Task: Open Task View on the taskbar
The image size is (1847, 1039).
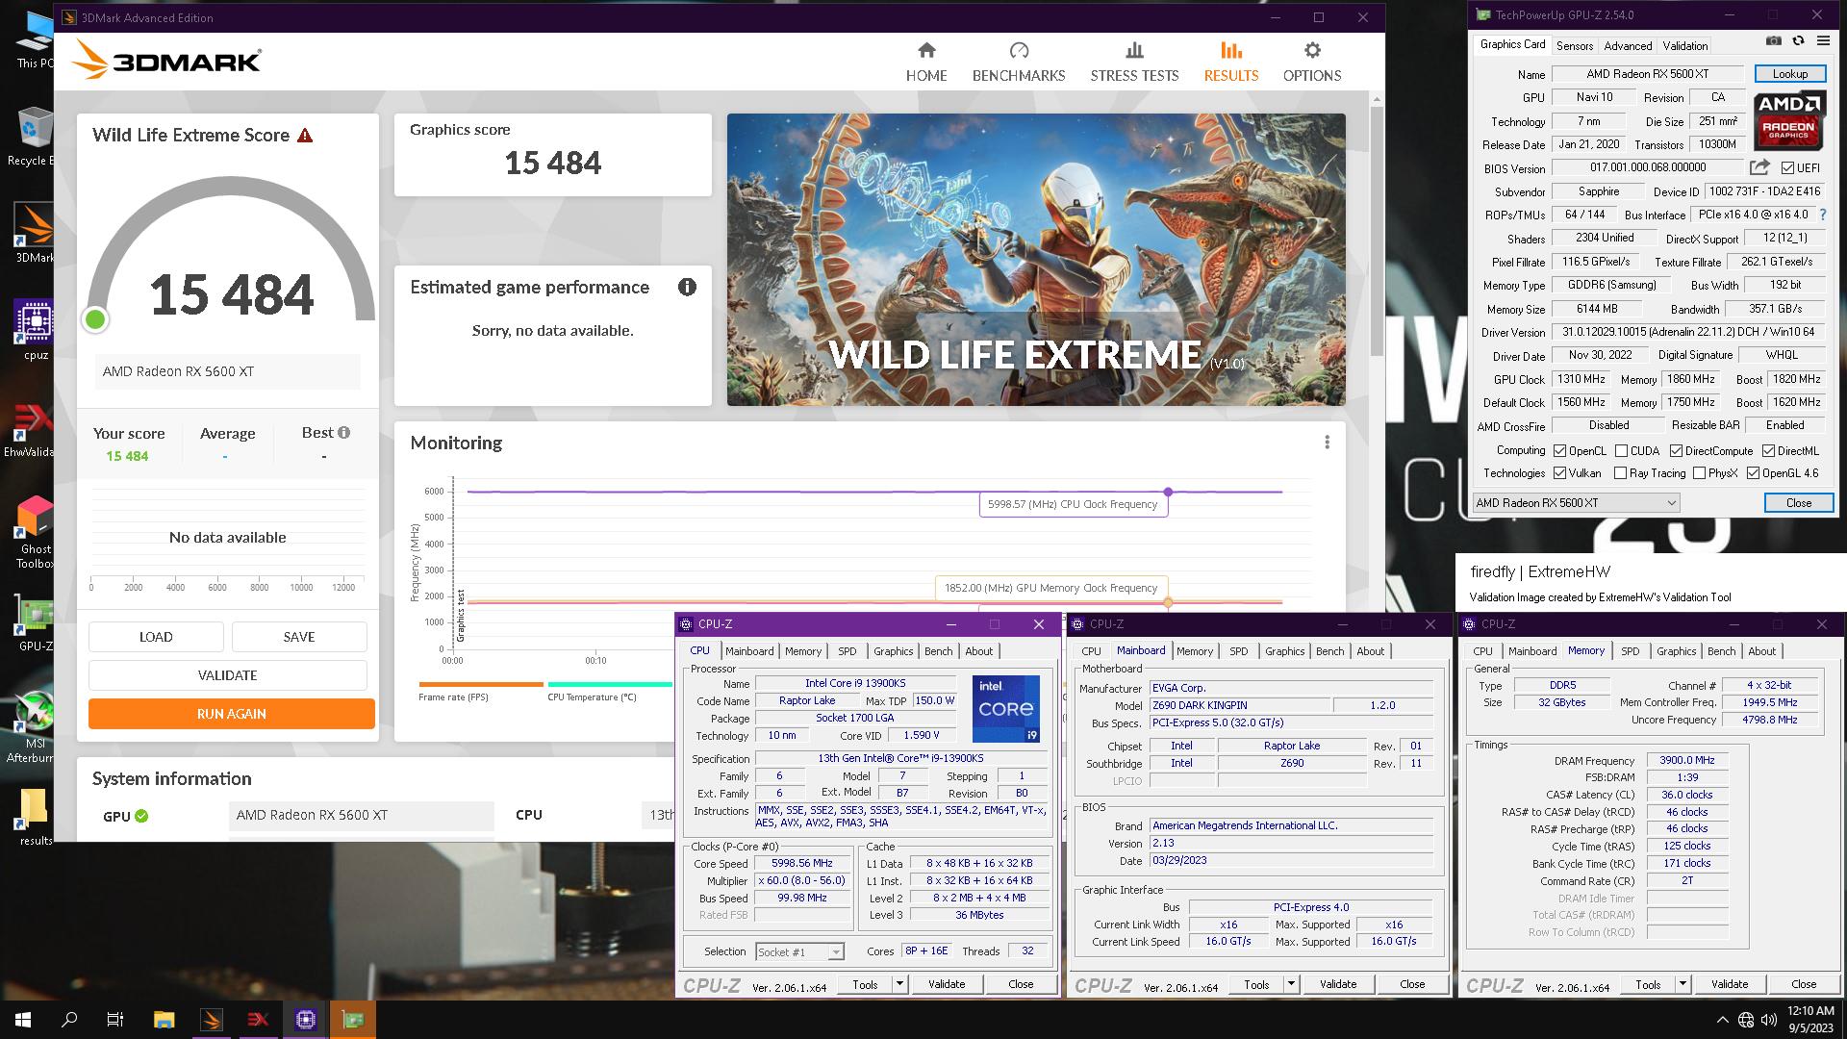Action: [115, 1020]
